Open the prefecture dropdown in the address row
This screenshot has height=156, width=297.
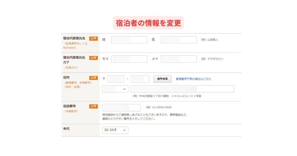pyautogui.click(x=115, y=89)
